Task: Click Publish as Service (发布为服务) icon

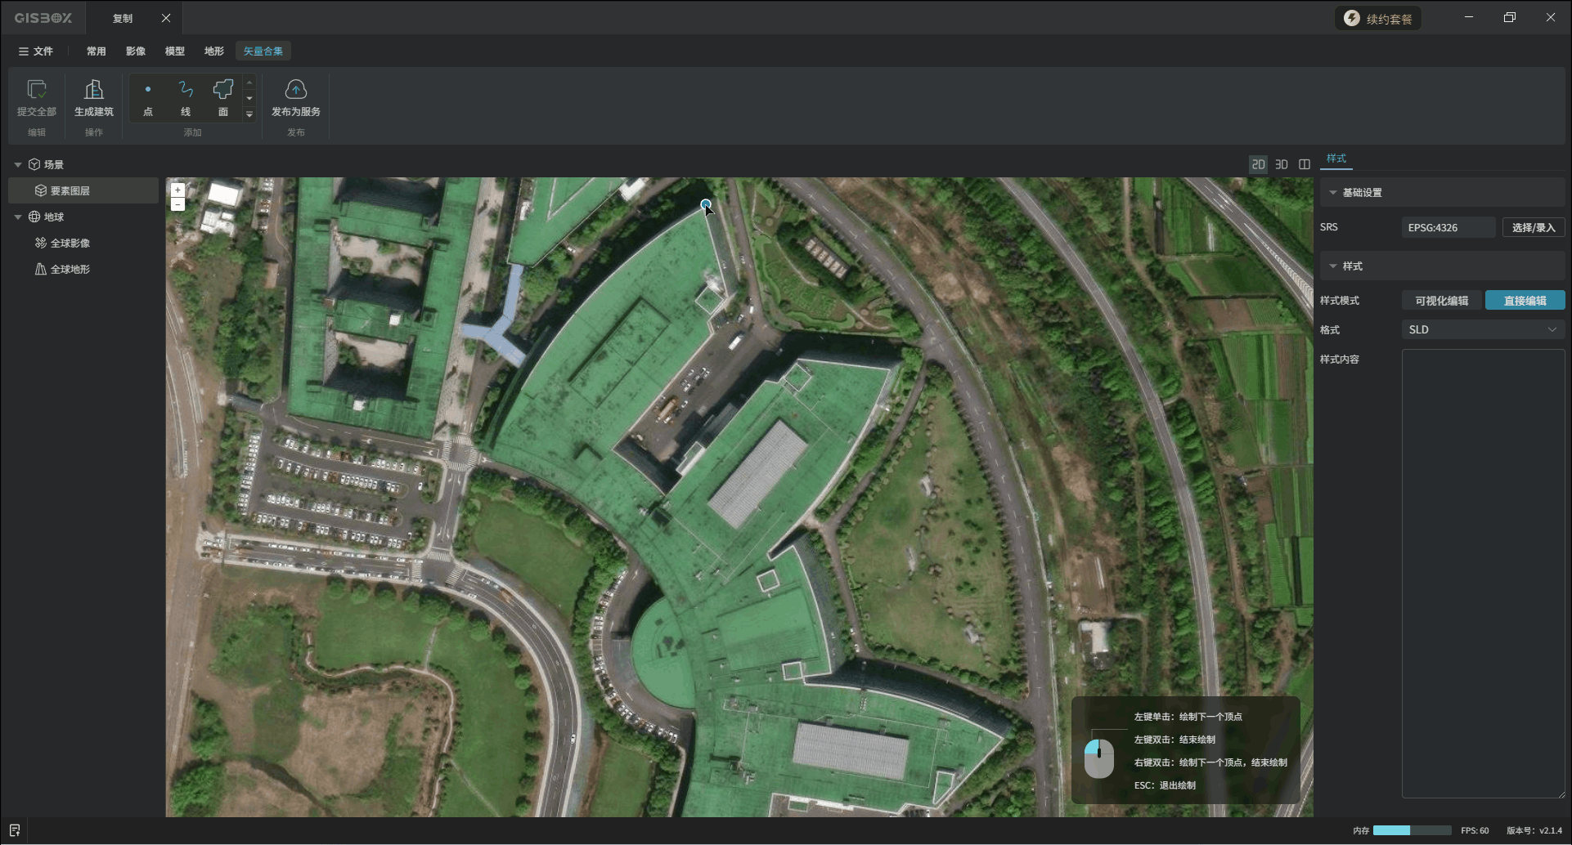Action: 295,90
